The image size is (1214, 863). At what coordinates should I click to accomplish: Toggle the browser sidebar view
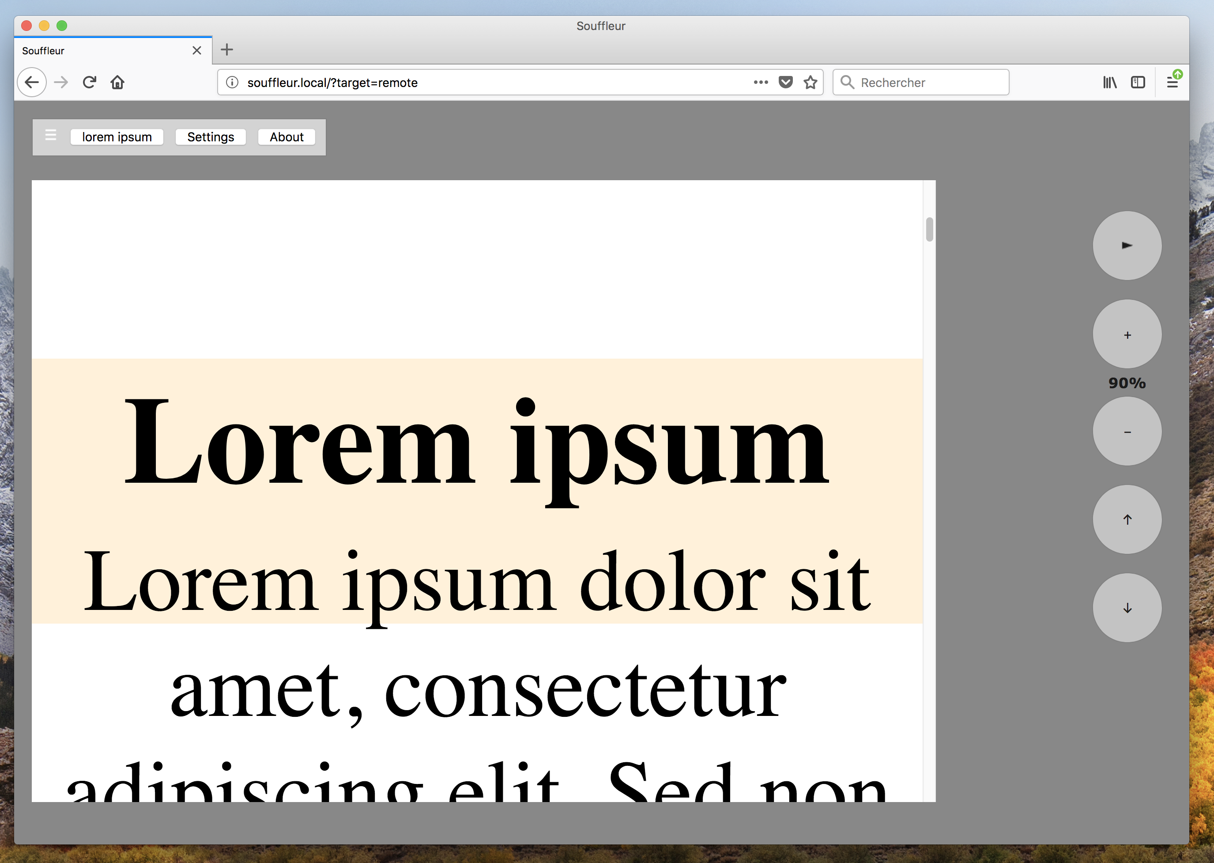pos(1138,82)
